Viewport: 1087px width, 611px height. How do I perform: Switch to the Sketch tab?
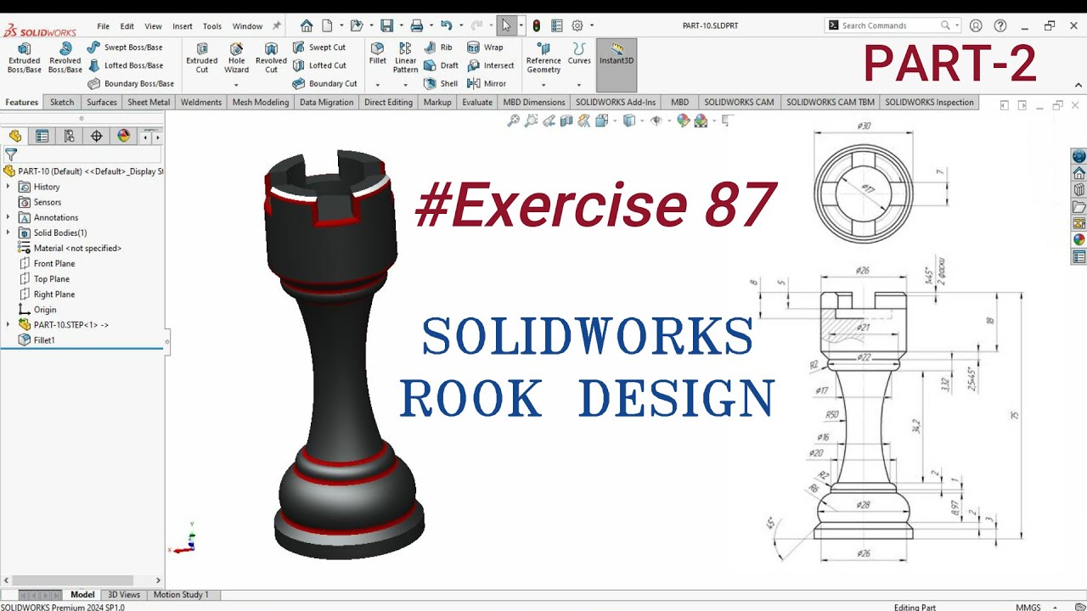click(62, 103)
